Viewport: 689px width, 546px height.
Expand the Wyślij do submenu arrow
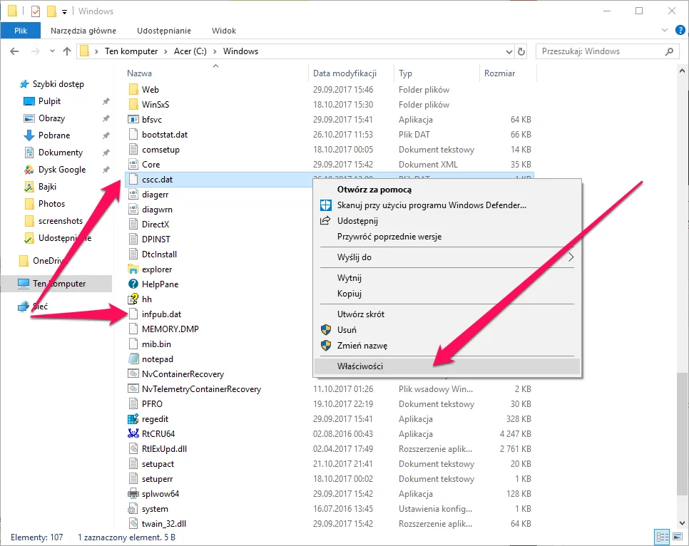point(571,257)
